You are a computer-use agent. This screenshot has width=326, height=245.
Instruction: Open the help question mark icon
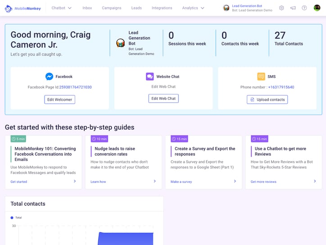click(304, 8)
